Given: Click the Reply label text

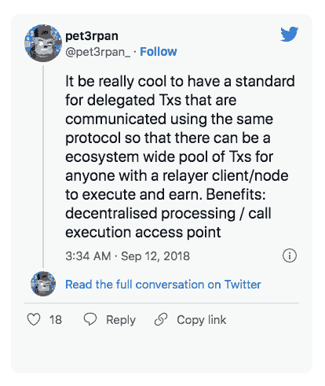Looking at the screenshot, I should click(x=121, y=320).
